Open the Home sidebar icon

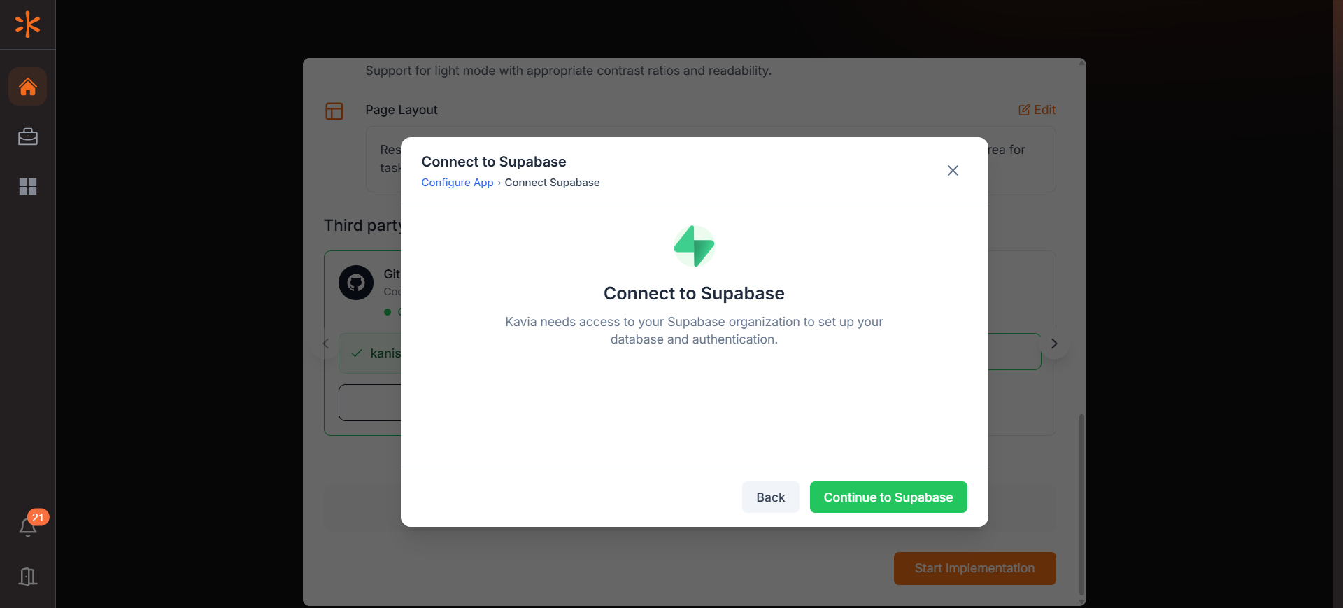click(x=28, y=87)
